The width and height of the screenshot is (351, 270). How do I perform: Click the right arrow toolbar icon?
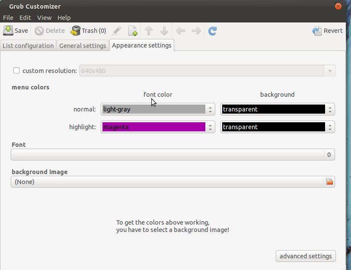click(x=196, y=31)
